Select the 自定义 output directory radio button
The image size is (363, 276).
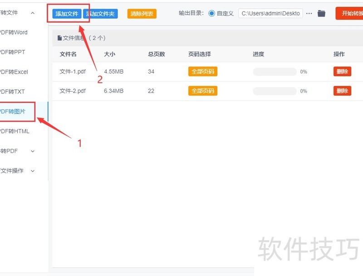[x=211, y=13]
